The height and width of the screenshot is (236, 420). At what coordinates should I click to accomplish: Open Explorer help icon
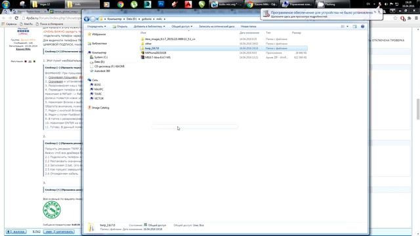coord(363,26)
